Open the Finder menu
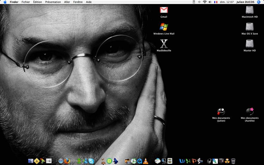Viewport: 264px width, 165px height. click(14, 2)
